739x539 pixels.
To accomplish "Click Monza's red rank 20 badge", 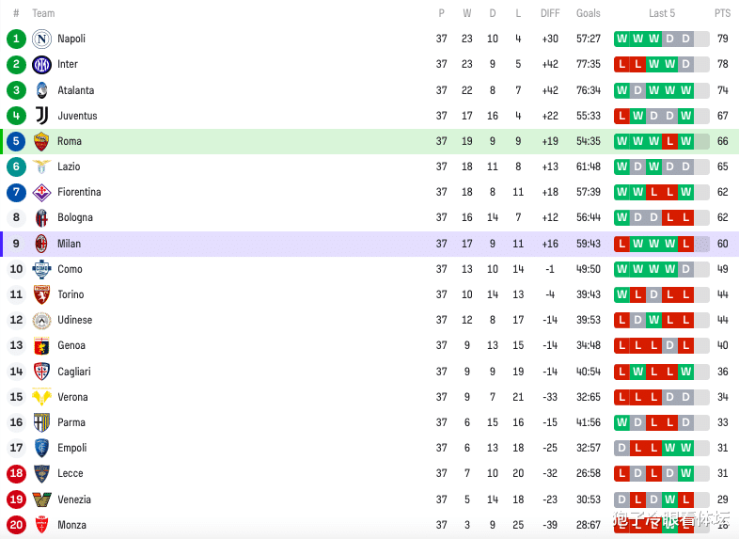I will pos(16,525).
